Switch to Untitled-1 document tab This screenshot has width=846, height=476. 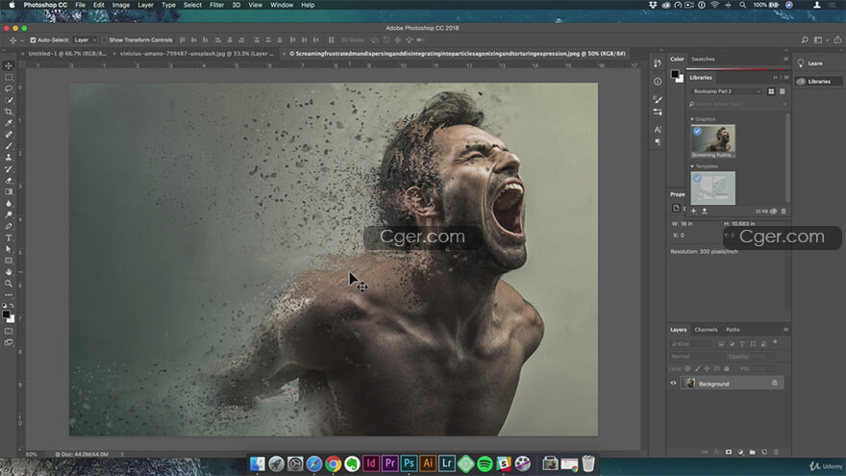67,54
